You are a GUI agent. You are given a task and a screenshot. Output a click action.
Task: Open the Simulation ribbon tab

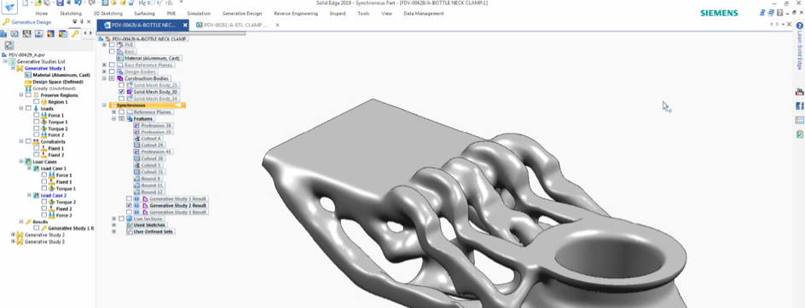(x=199, y=14)
